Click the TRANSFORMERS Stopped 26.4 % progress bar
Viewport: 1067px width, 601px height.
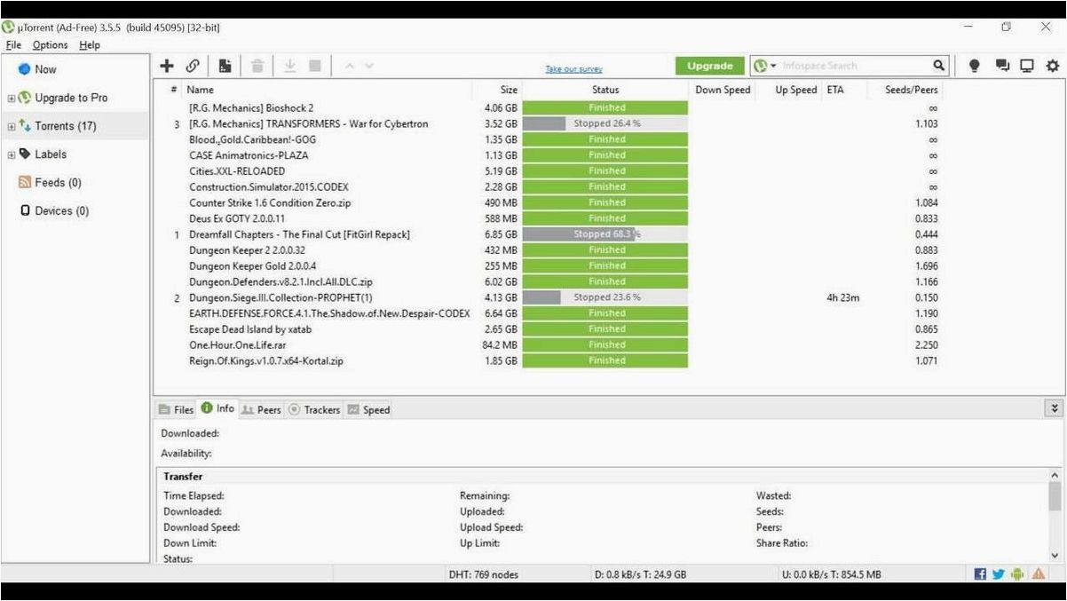[x=605, y=123]
